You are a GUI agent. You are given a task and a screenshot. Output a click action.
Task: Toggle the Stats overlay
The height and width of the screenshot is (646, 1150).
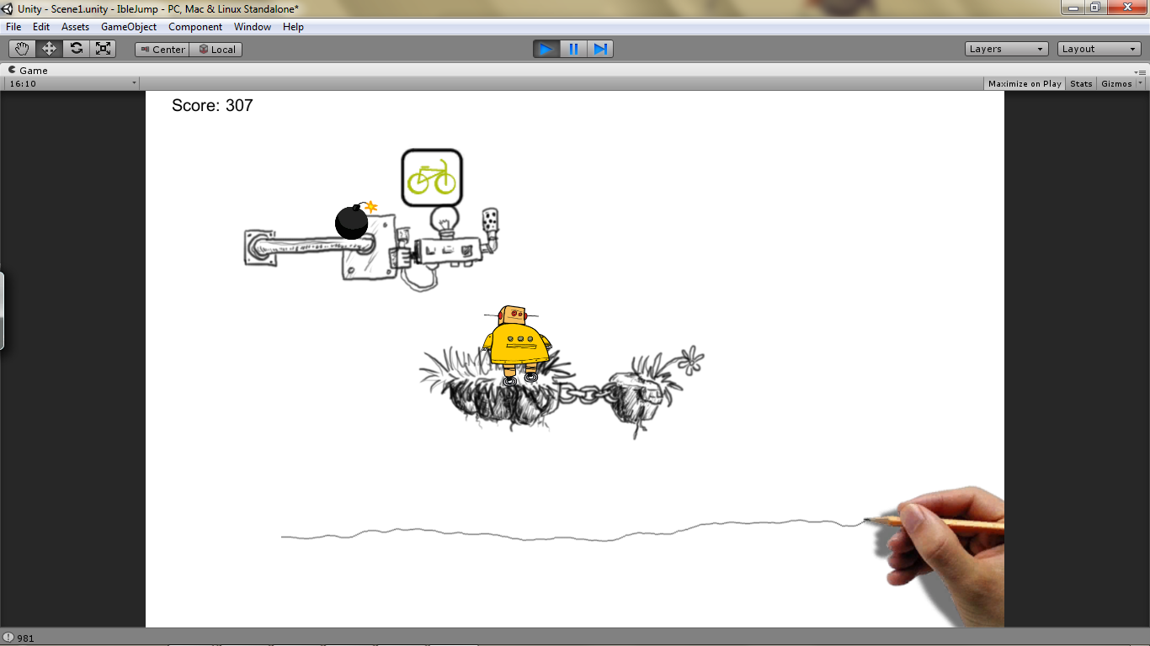pos(1081,83)
